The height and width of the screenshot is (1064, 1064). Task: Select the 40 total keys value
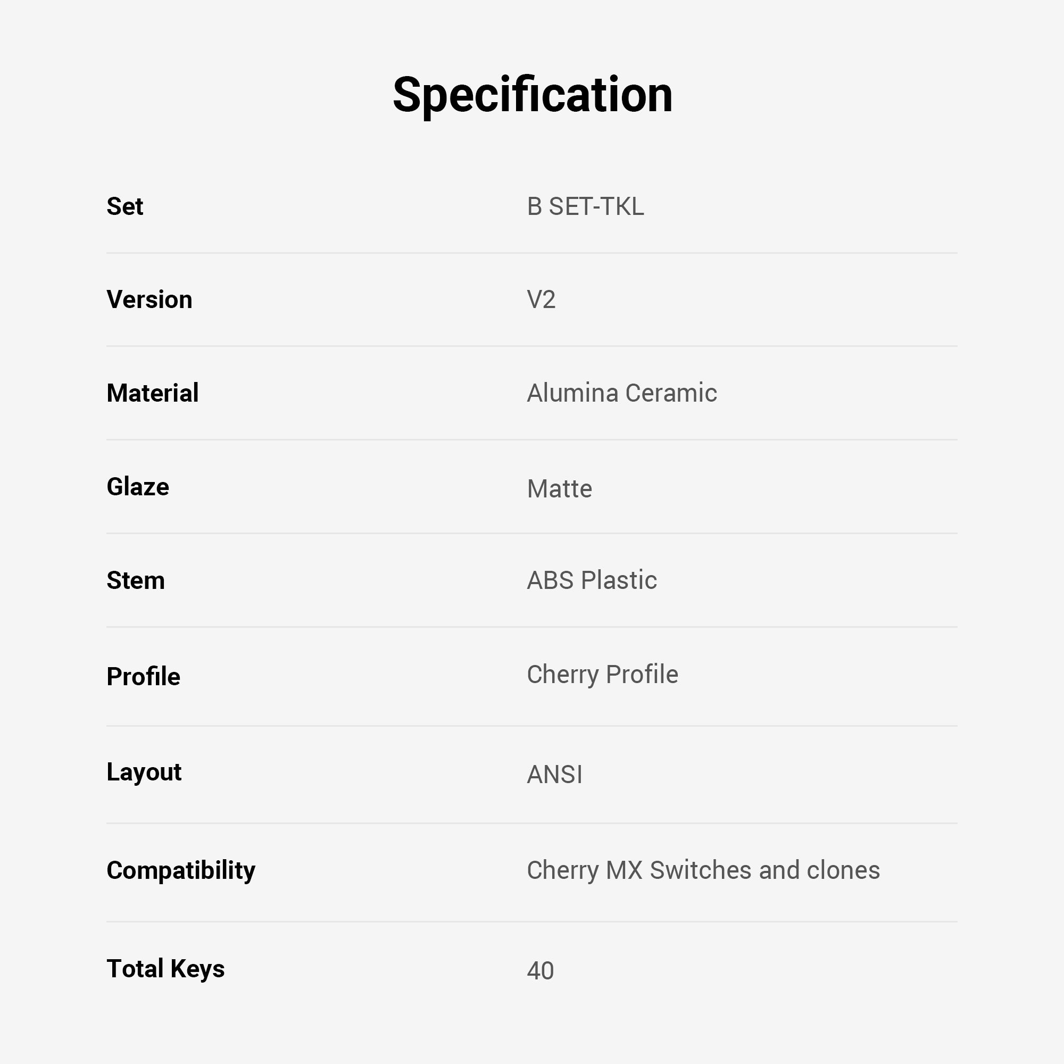539,970
